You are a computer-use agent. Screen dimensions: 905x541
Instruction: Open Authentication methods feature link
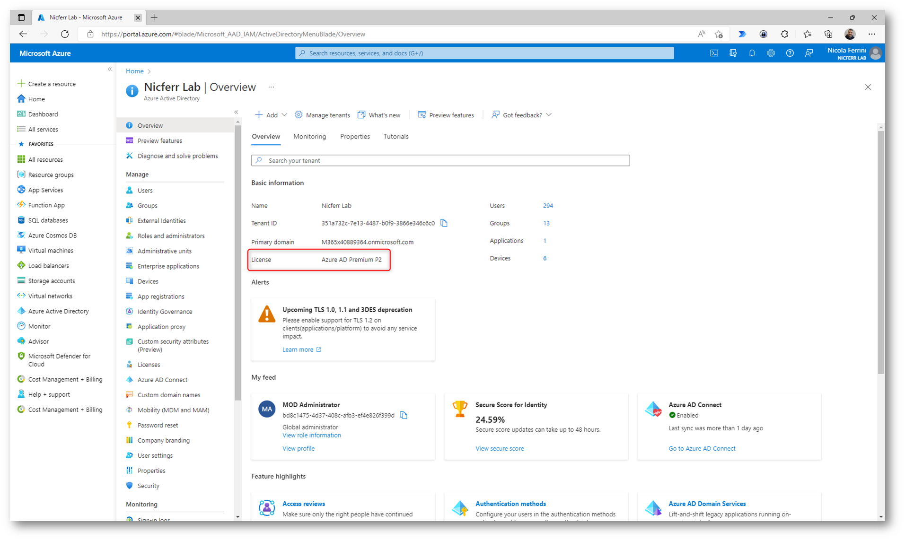(x=510, y=504)
